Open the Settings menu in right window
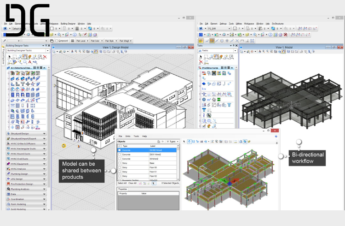 click(x=223, y=24)
